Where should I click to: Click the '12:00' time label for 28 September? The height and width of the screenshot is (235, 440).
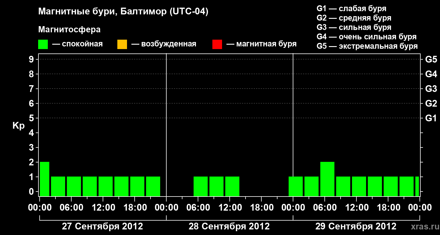(230, 208)
